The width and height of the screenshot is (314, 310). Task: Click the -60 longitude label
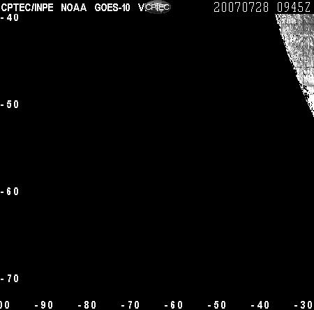[x=174, y=305]
